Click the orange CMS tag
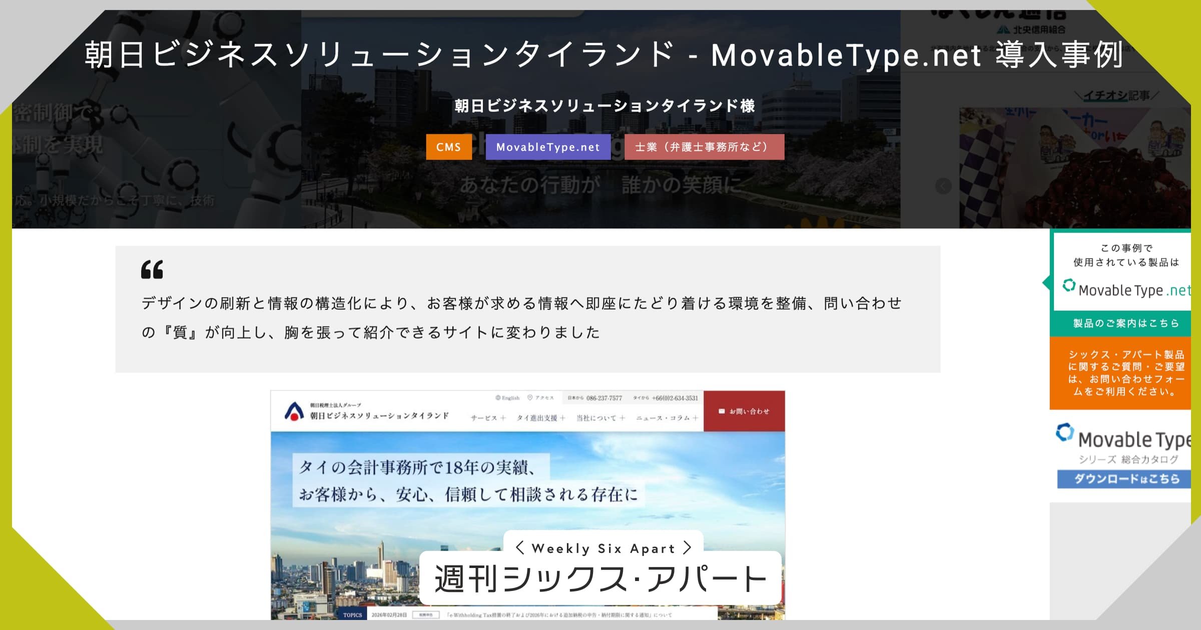1201x630 pixels. pos(448,147)
